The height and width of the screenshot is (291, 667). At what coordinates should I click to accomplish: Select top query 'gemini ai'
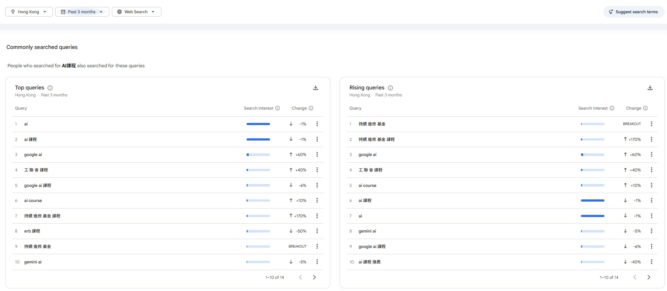coord(33,262)
